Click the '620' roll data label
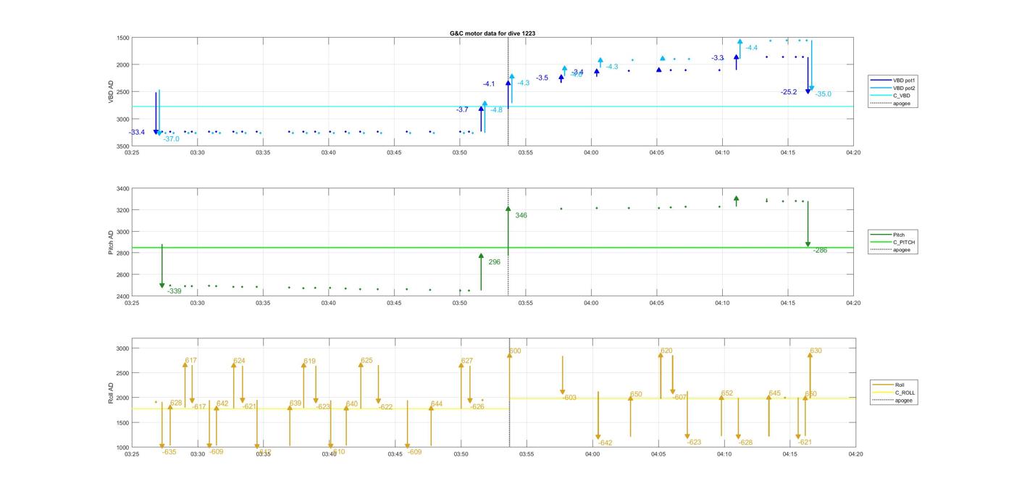The width and height of the screenshot is (1014, 502). pyautogui.click(x=666, y=351)
